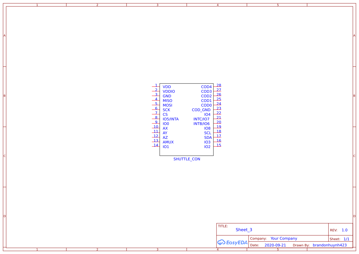Viewport: 359px width, 254px height.
Task: Select the SHUTTLE_CON component body
Action: (186, 119)
